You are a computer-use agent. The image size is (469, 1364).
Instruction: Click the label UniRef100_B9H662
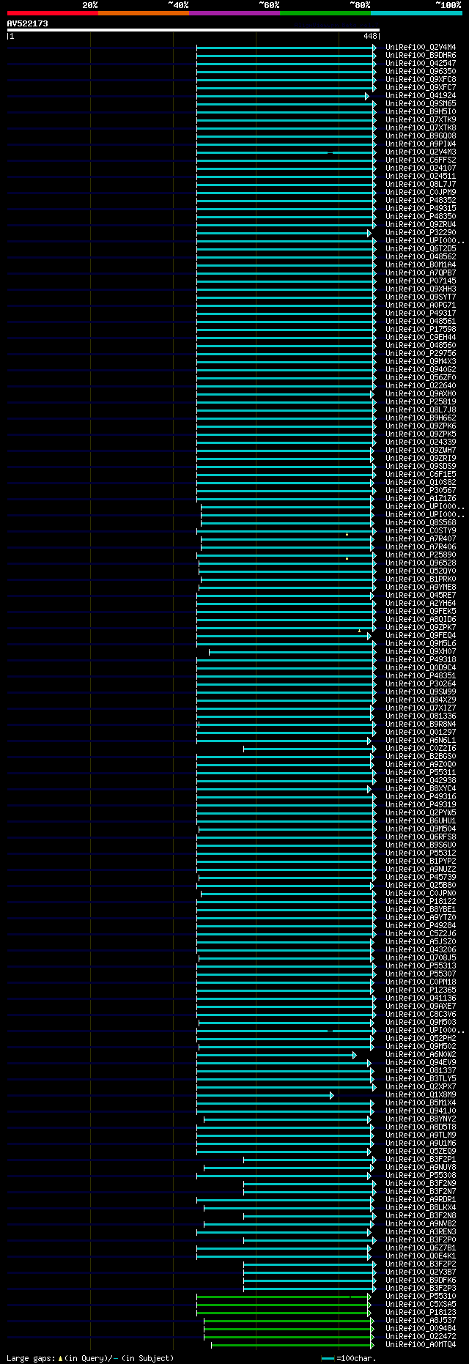tap(421, 418)
